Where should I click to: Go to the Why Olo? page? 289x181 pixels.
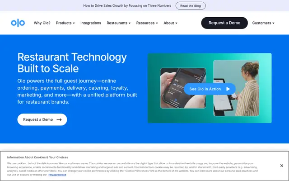click(42, 23)
